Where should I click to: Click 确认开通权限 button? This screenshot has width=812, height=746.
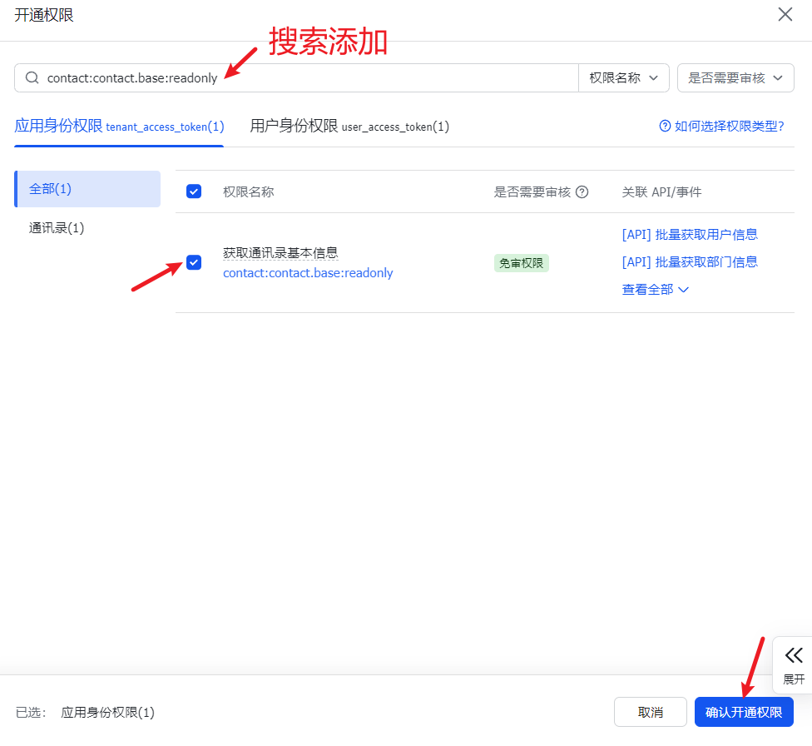point(744,713)
